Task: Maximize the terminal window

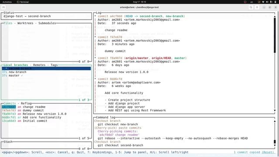Action: click(270, 7)
